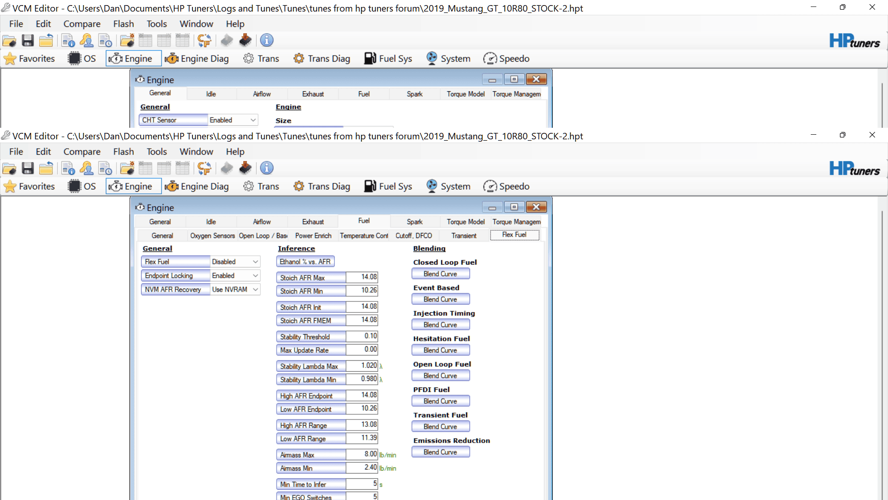Screen dimensions: 888x500
Task: Select the Power Enrich sub-tab
Action: pos(313,236)
